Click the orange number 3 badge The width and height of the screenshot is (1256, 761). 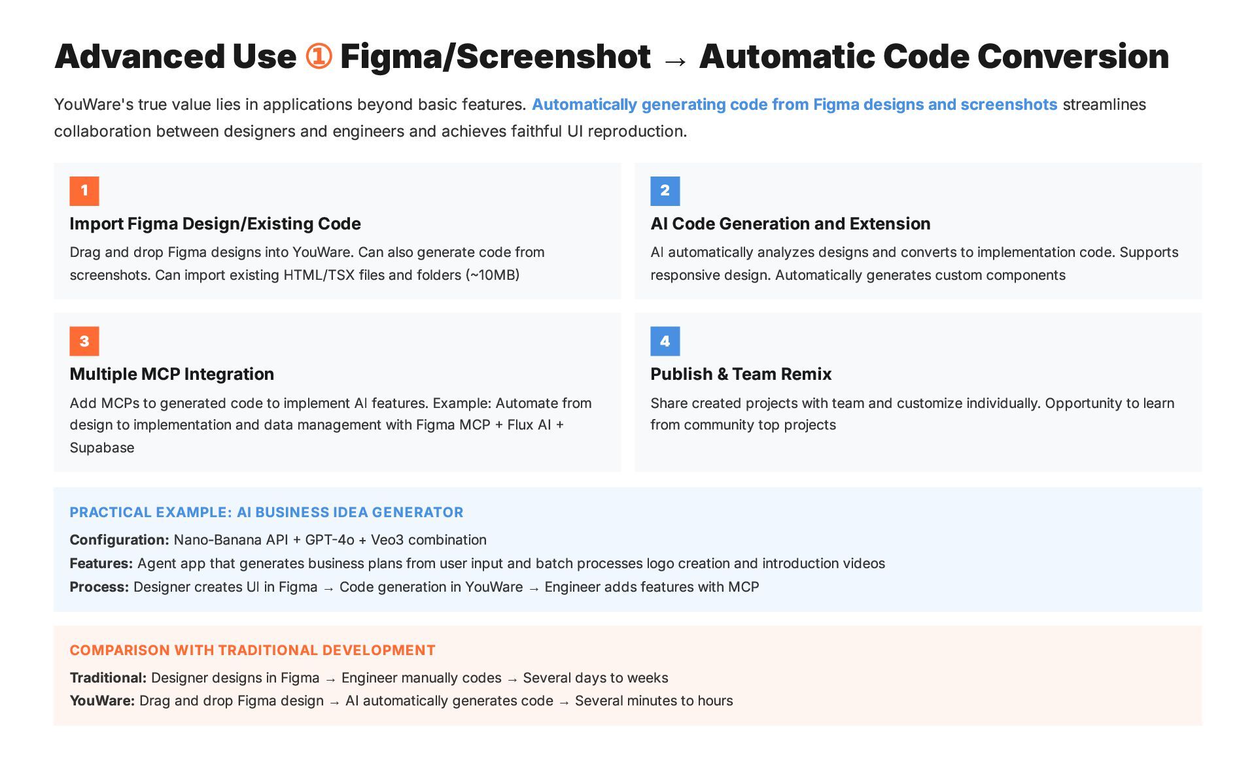click(84, 341)
